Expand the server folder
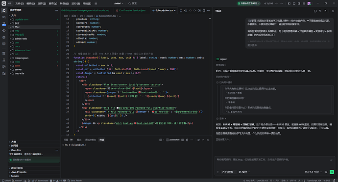Viewport: 338px width, 182px height. point(34,70)
